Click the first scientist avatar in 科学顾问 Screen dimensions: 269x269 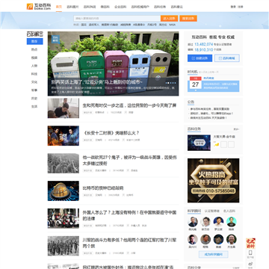193,222
